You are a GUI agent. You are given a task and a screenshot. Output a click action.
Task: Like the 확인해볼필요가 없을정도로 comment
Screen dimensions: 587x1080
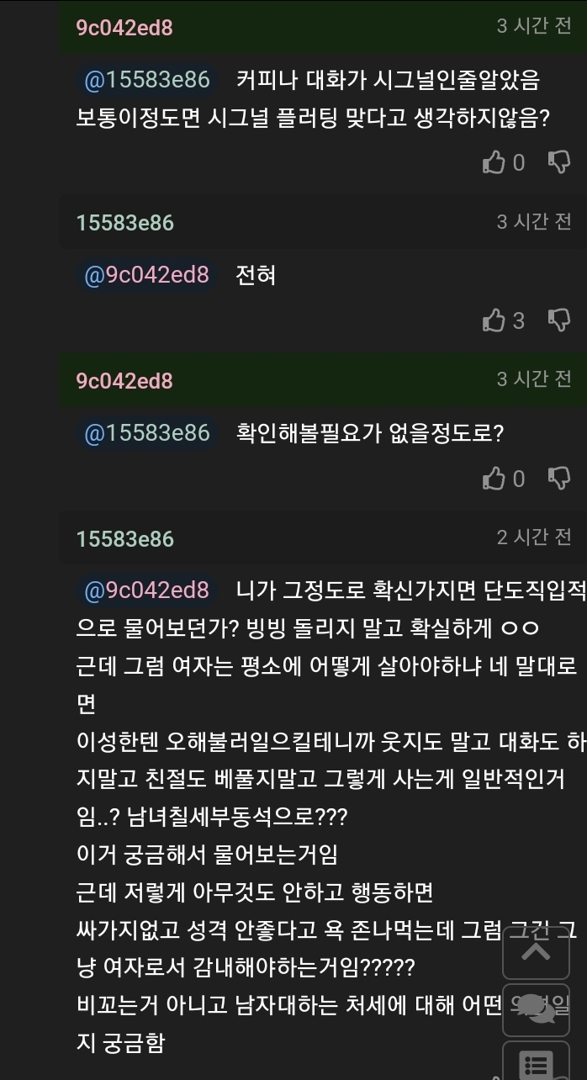494,479
